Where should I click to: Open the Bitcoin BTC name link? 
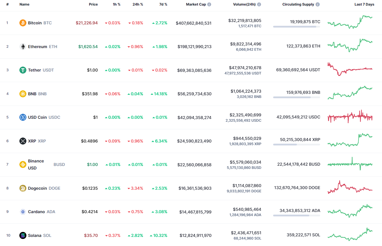35,23
